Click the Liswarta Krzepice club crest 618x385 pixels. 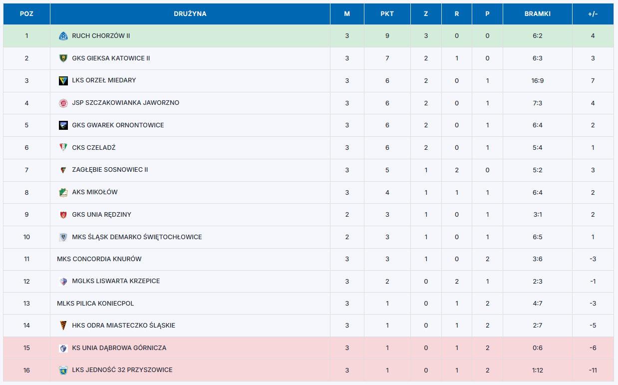[x=63, y=281]
